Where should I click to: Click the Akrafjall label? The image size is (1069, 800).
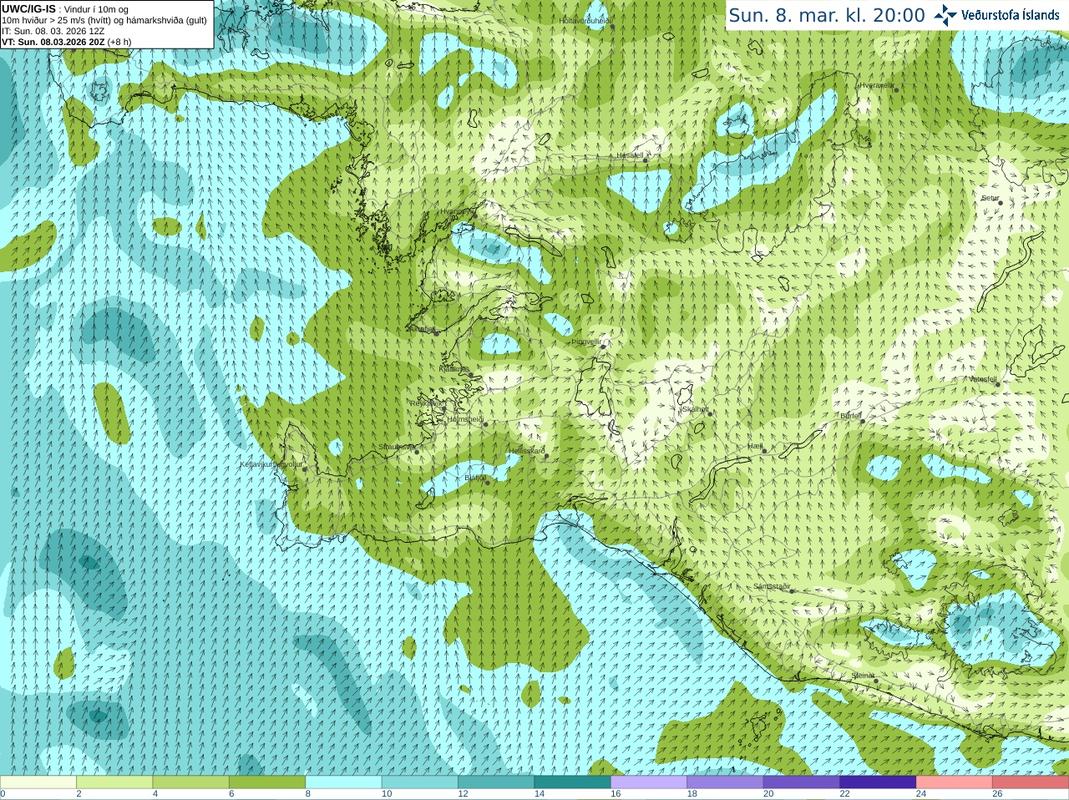tap(423, 330)
